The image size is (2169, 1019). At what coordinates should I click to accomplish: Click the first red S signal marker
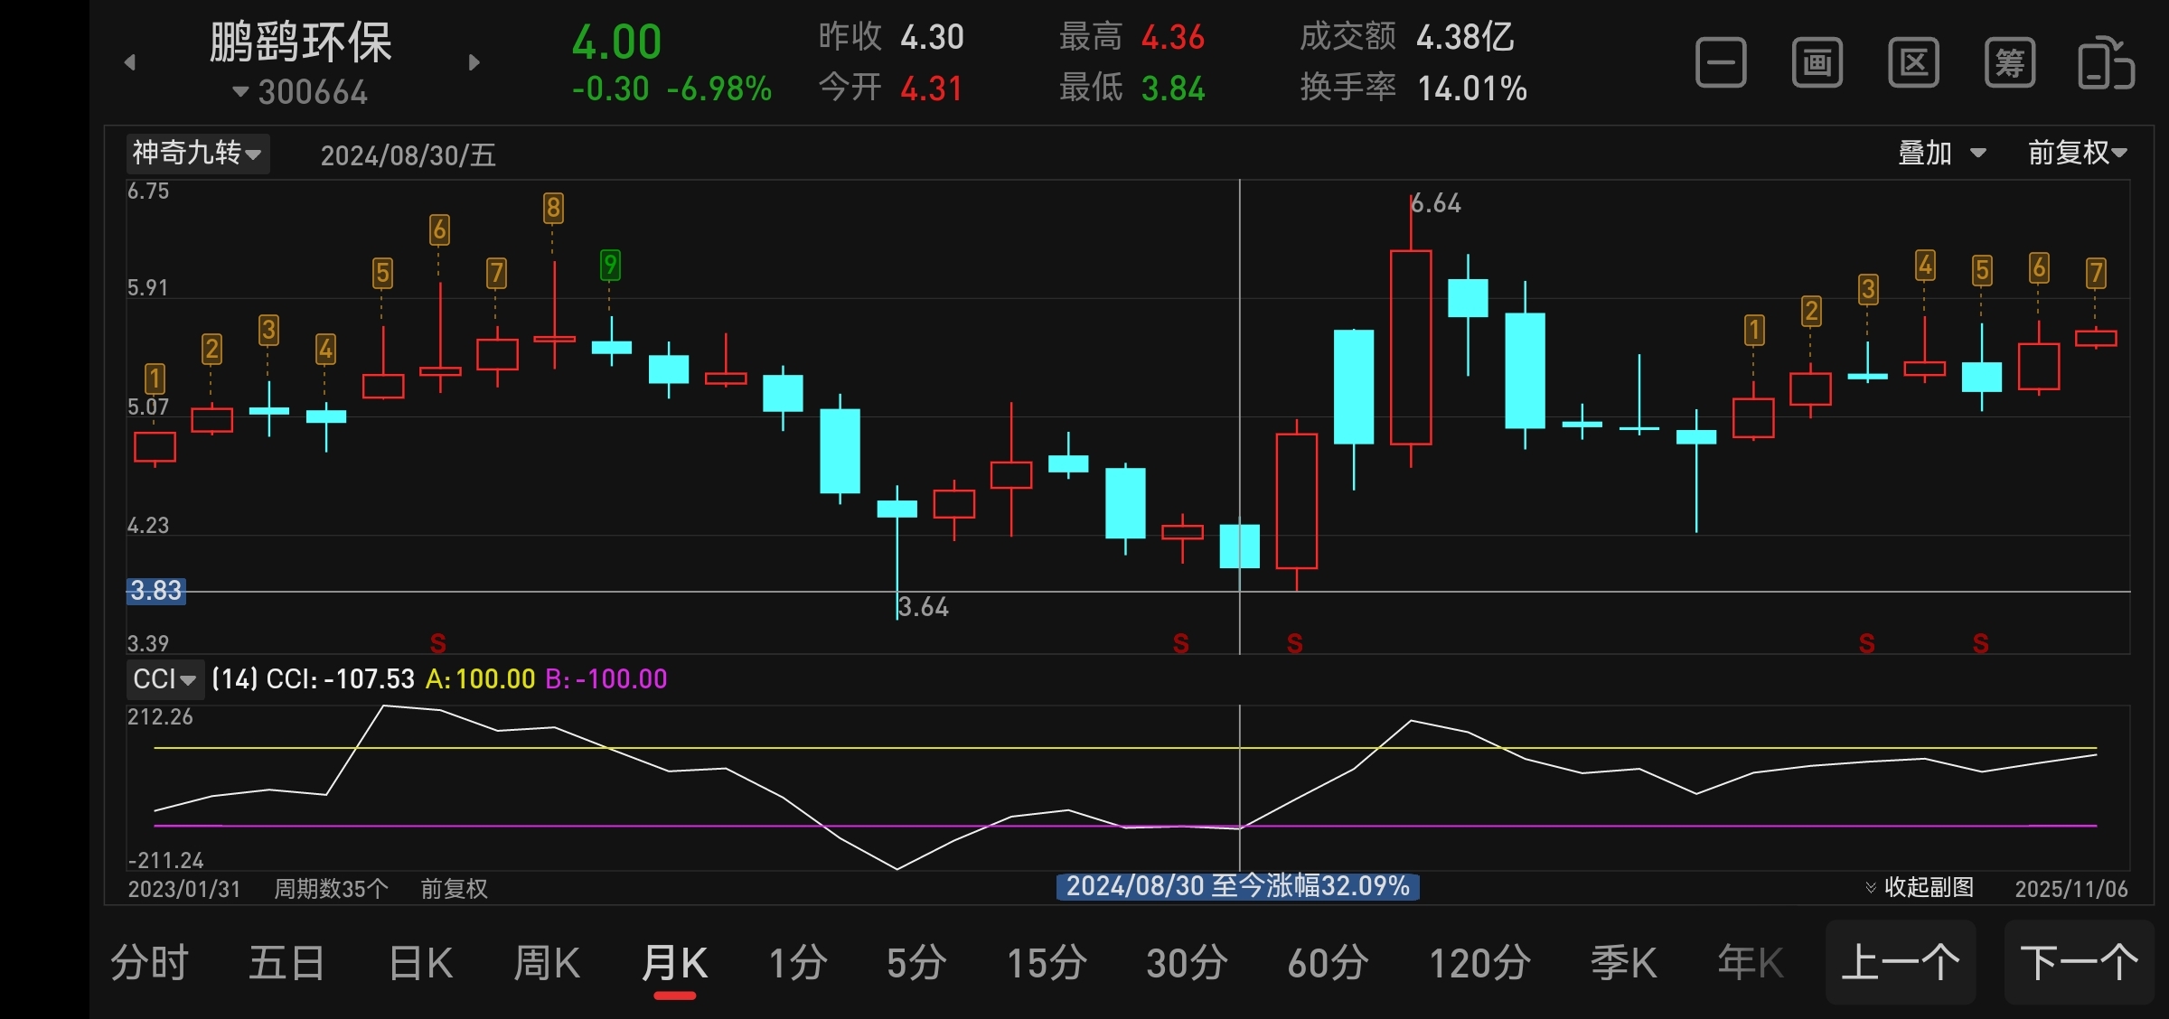coord(438,643)
